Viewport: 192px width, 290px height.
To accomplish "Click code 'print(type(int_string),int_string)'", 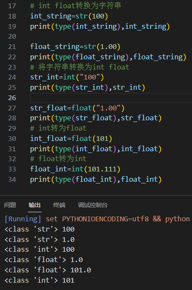I will (100, 26).
